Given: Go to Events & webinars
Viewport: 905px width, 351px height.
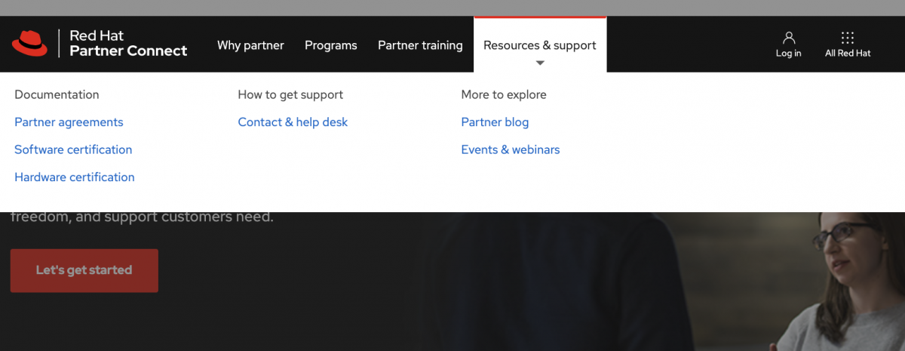Looking at the screenshot, I should point(511,149).
